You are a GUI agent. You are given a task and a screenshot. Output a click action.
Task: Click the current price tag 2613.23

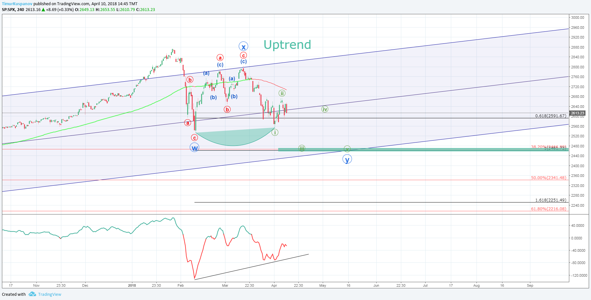pos(577,113)
